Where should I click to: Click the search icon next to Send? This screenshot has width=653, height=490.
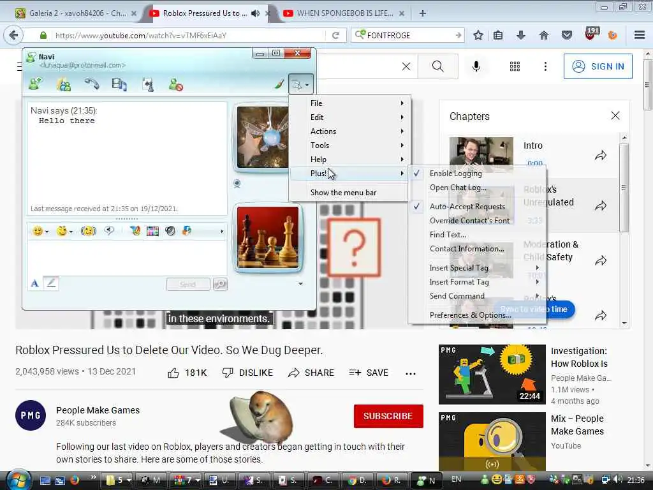pos(220,284)
